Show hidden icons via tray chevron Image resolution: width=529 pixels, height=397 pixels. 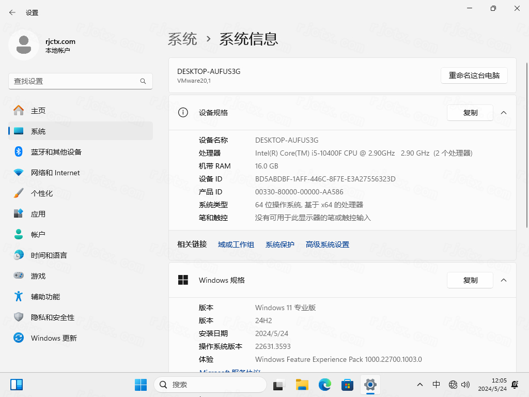click(420, 385)
